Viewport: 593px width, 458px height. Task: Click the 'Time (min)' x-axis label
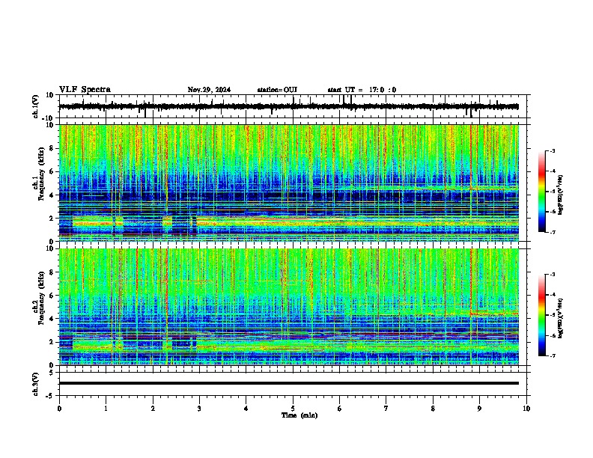pyautogui.click(x=299, y=415)
